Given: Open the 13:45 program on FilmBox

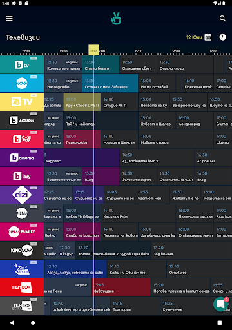Looking at the screenshot, I should [x=121, y=287].
